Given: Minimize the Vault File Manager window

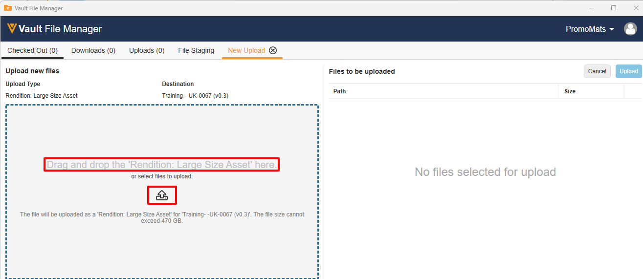Looking at the screenshot, I should pos(591,8).
